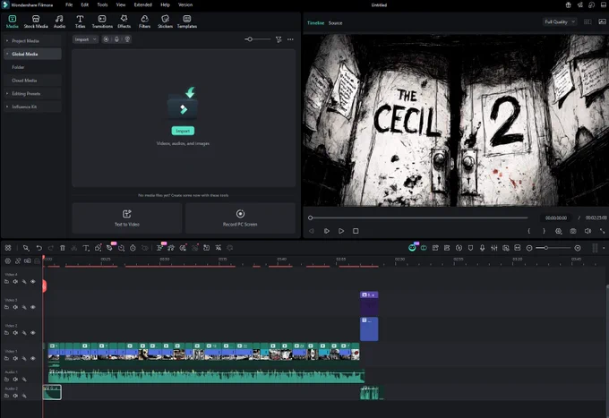
Task: Open the View menu
Action: (121, 4)
